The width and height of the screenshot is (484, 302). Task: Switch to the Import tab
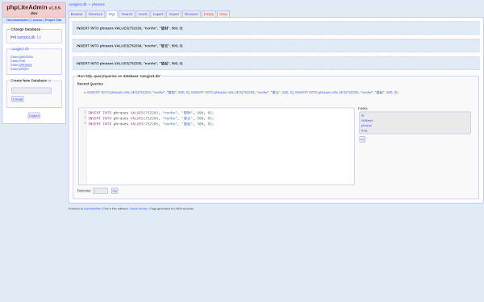point(173,14)
